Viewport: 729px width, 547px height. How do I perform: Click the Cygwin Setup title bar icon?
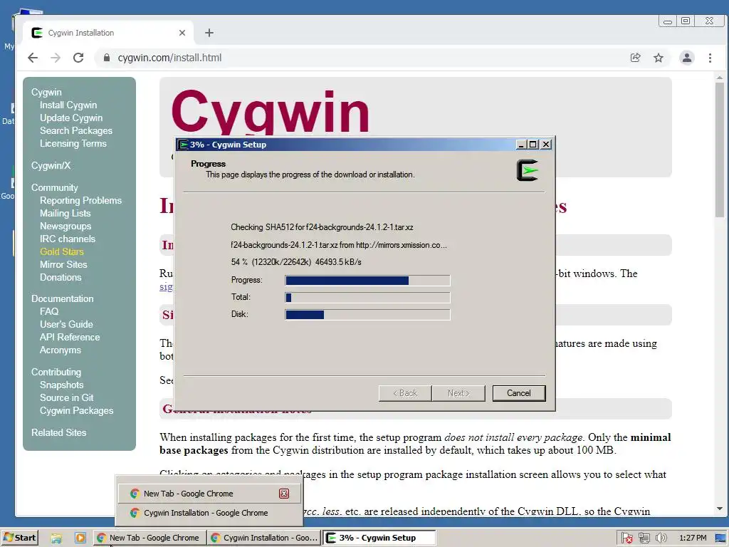tap(183, 145)
